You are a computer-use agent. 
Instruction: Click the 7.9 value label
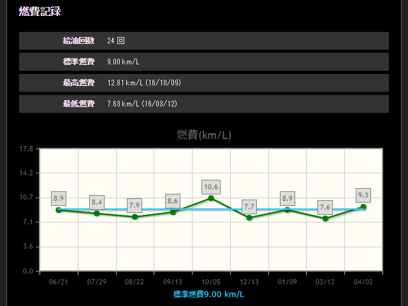tap(135, 205)
